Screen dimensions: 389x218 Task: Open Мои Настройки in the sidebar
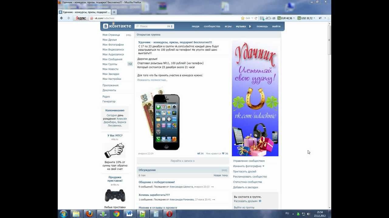112,79
